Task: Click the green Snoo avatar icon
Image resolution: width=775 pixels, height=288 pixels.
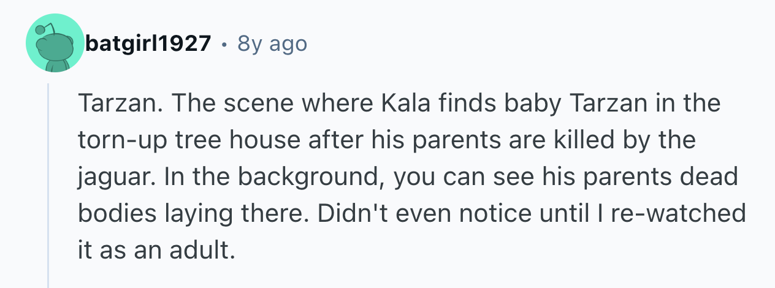Action: point(54,45)
